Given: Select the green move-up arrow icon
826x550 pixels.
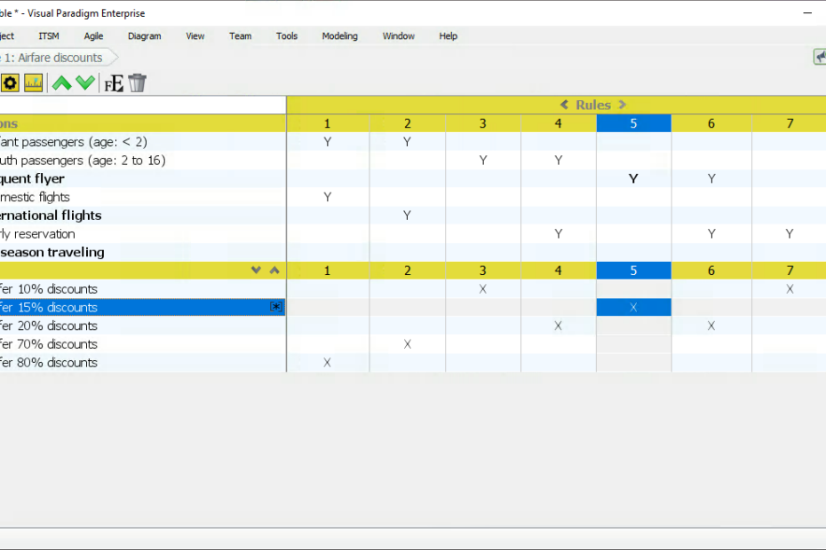Looking at the screenshot, I should [61, 82].
